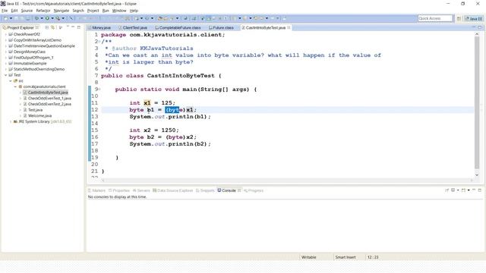Switch to the Money.java editor tab
This screenshot has width=486, height=273.
99,27
